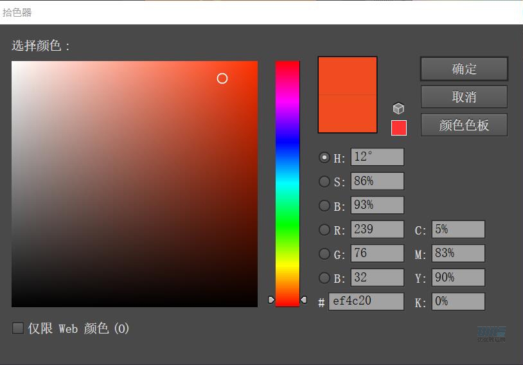Select the S saturation radio button
523x365 pixels.
(x=324, y=181)
